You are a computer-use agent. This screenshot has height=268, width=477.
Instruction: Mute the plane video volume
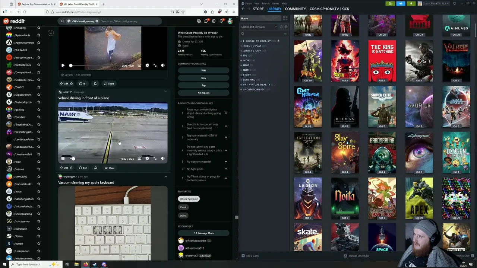coord(163,159)
